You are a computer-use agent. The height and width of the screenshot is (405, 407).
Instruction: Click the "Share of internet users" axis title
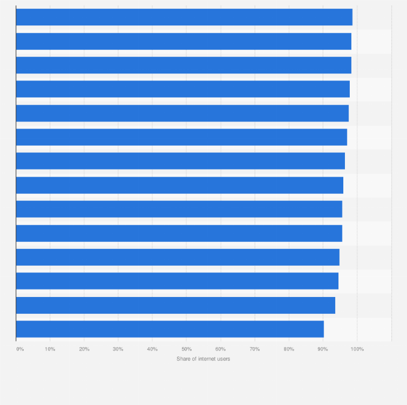tap(203, 359)
